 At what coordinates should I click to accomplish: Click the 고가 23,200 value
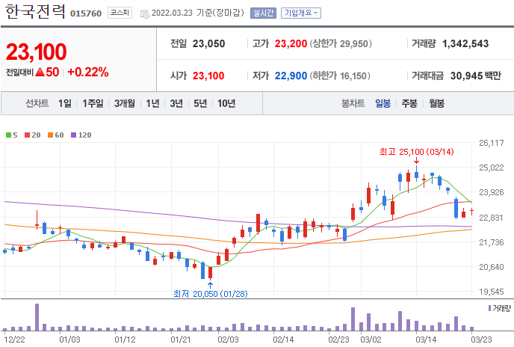tap(291, 43)
